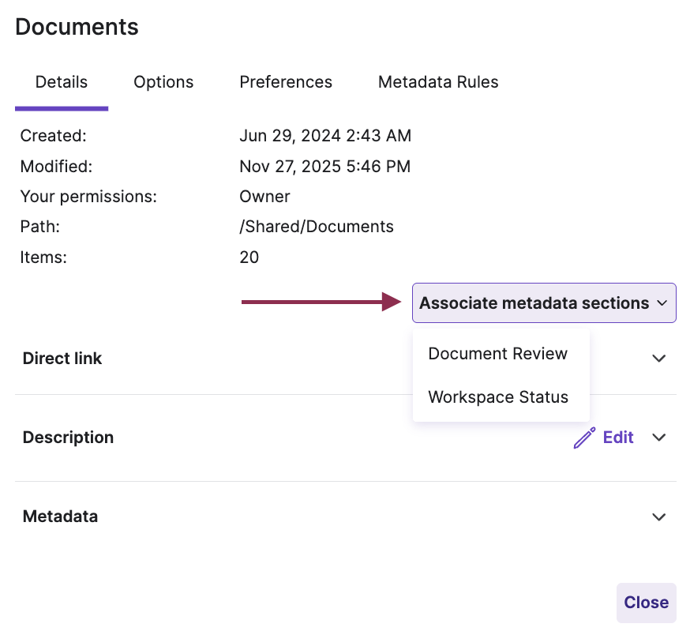Click the chevron on the Metadata section
The height and width of the screenshot is (635, 690).
[x=659, y=517]
